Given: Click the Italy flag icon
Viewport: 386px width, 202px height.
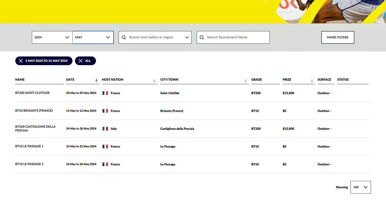Looking at the screenshot, I should coord(105,129).
